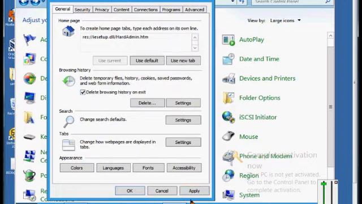The image size is (362, 204).
Task: Switch to the Content tab
Action: [122, 10]
